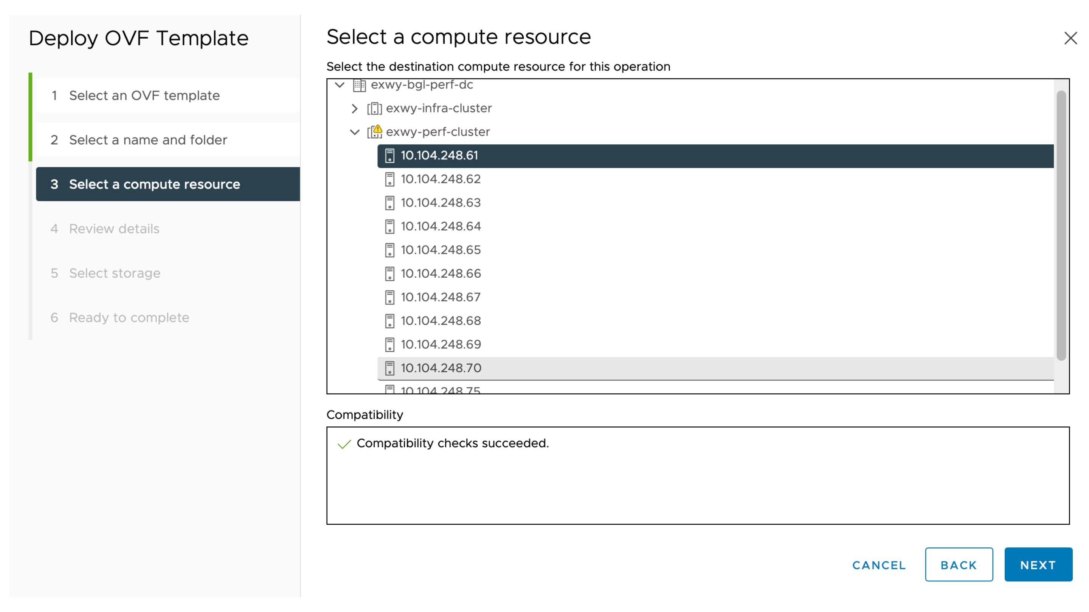The height and width of the screenshot is (612, 1089).
Task: Click the host icon beside 10.104.248.61
Action: click(x=389, y=155)
